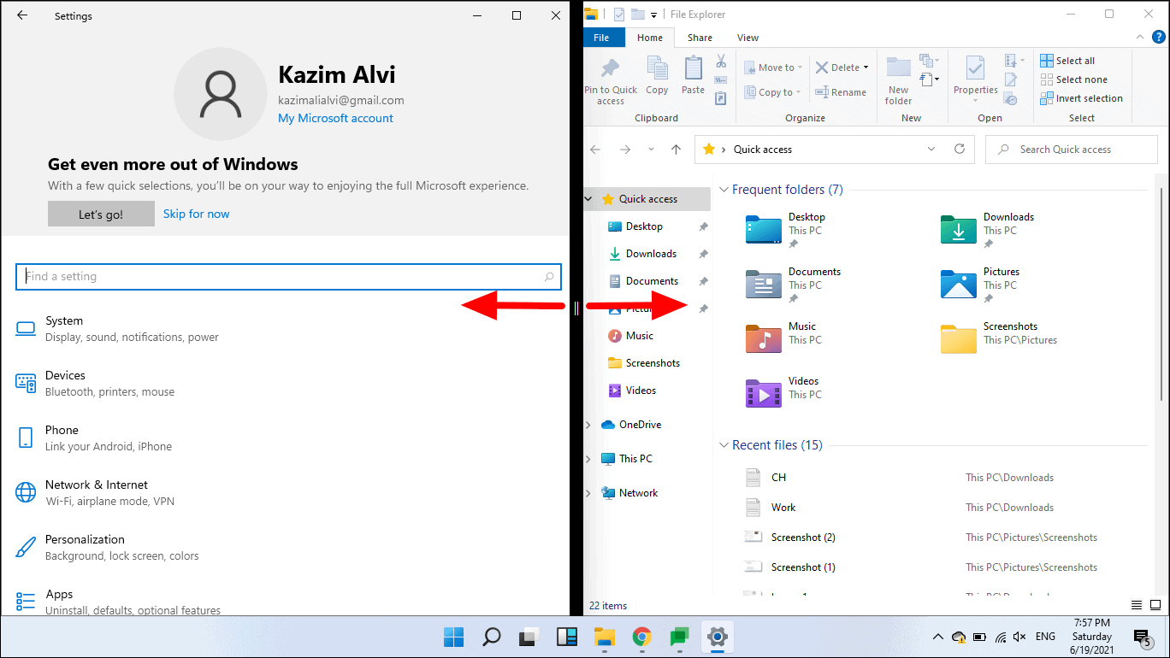Open Google Chrome from the taskbar
1170x658 pixels.
point(641,637)
